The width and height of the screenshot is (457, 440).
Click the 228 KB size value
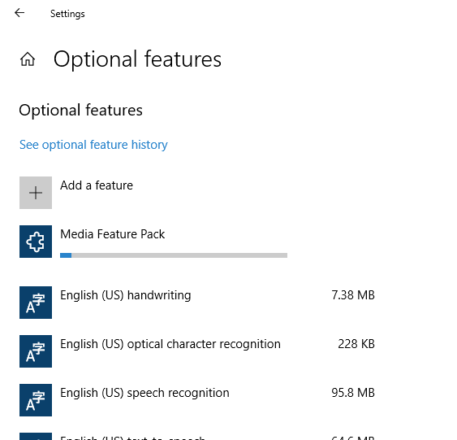(356, 344)
